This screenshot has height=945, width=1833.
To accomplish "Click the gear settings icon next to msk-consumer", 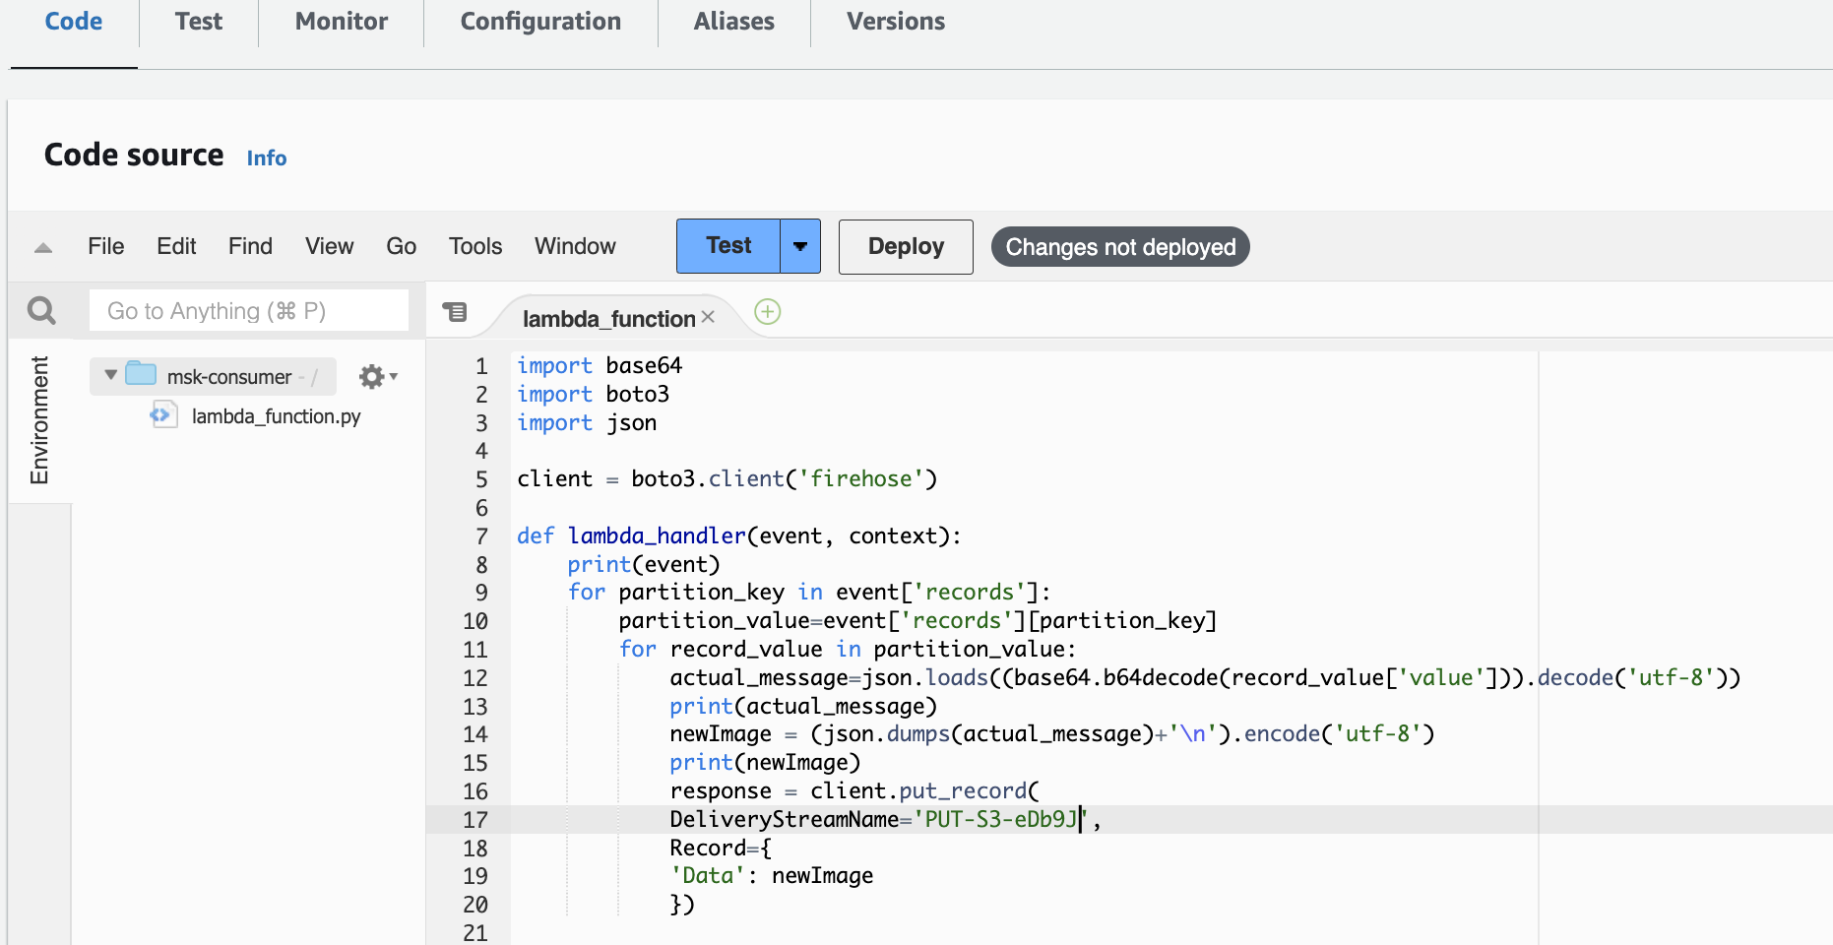I will [x=371, y=376].
